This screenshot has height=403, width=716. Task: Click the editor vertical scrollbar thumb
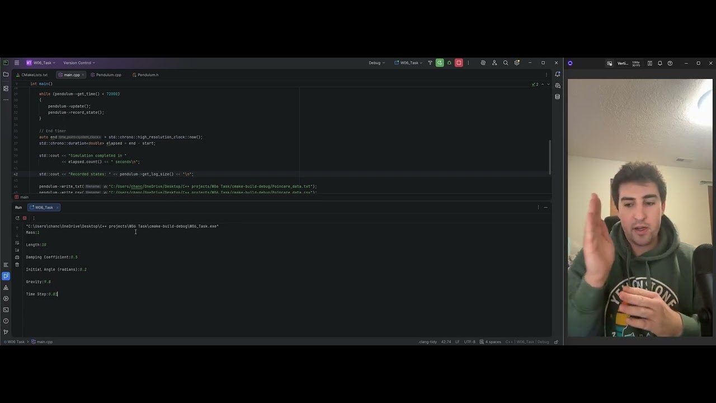(551, 157)
